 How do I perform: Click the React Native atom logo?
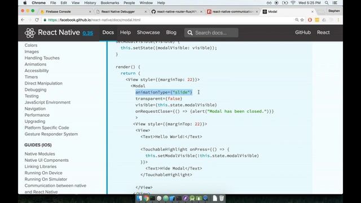pyautogui.click(x=30, y=33)
